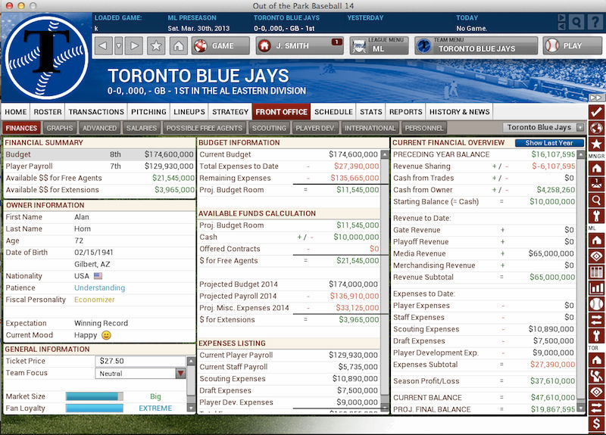The width and height of the screenshot is (606, 435).
Task: Click the diamond field icon under TOR label
Action: pyautogui.click(x=596, y=392)
